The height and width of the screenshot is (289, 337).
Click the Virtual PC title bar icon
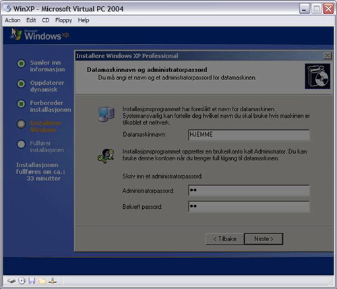[7, 9]
